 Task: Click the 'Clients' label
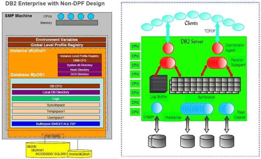pos(191,23)
